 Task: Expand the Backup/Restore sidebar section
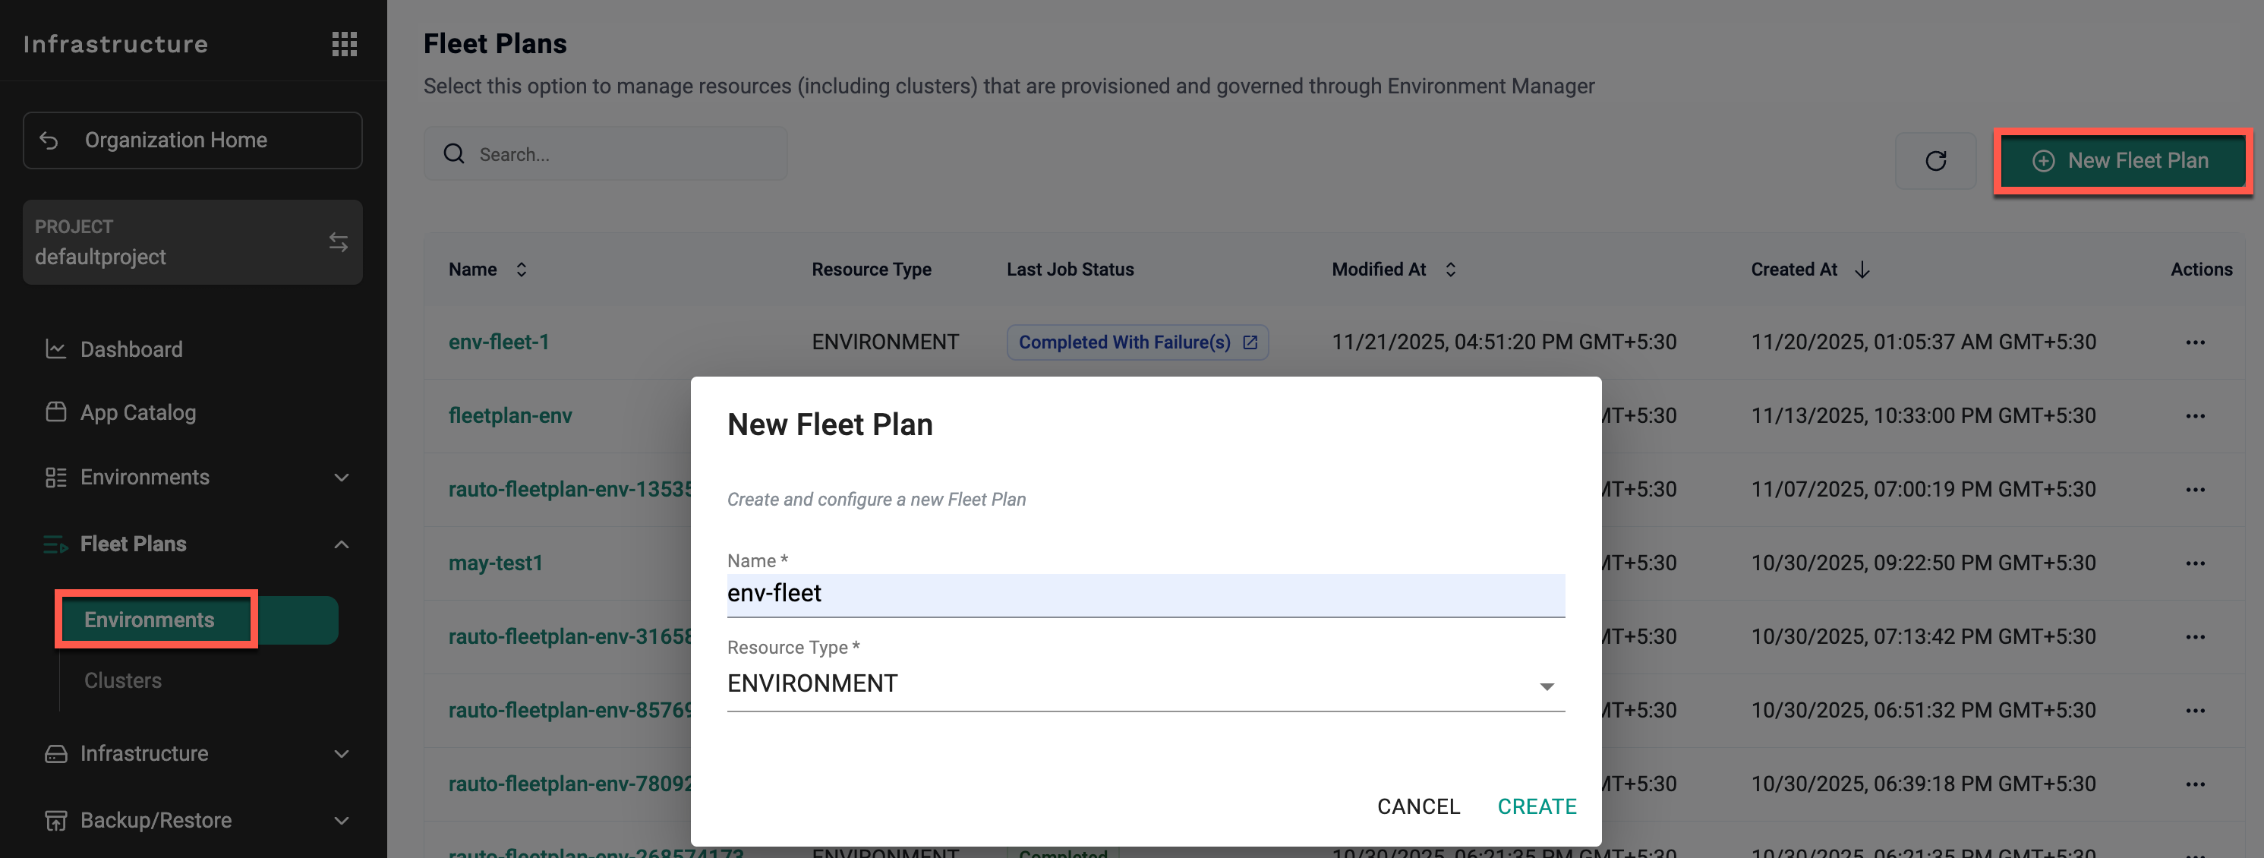[341, 820]
